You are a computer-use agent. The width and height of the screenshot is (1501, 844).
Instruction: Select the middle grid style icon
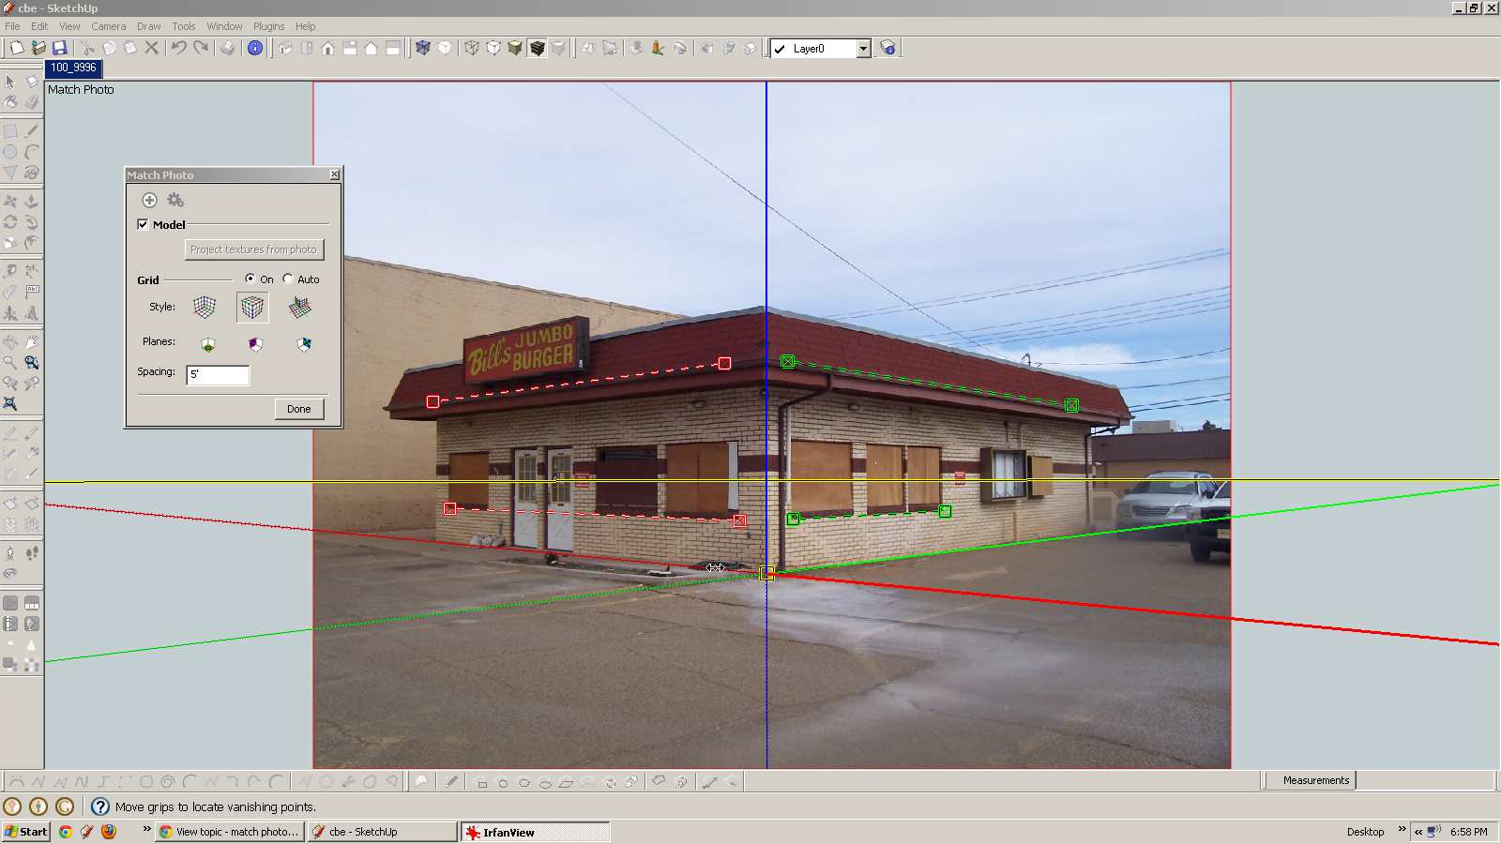point(252,307)
